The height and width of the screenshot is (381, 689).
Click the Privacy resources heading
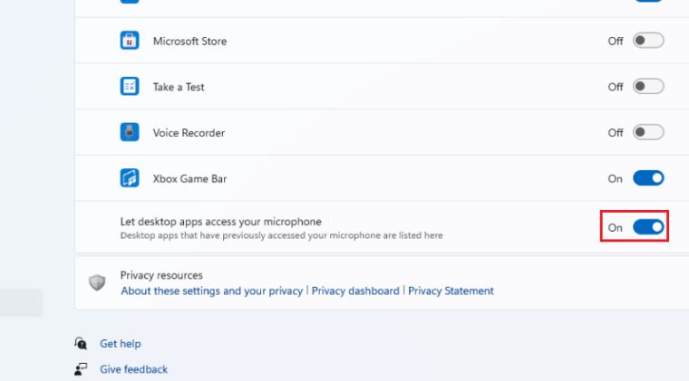pos(161,275)
